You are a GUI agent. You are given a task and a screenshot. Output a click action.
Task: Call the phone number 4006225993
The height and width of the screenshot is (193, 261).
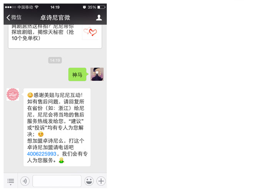tap(42, 154)
